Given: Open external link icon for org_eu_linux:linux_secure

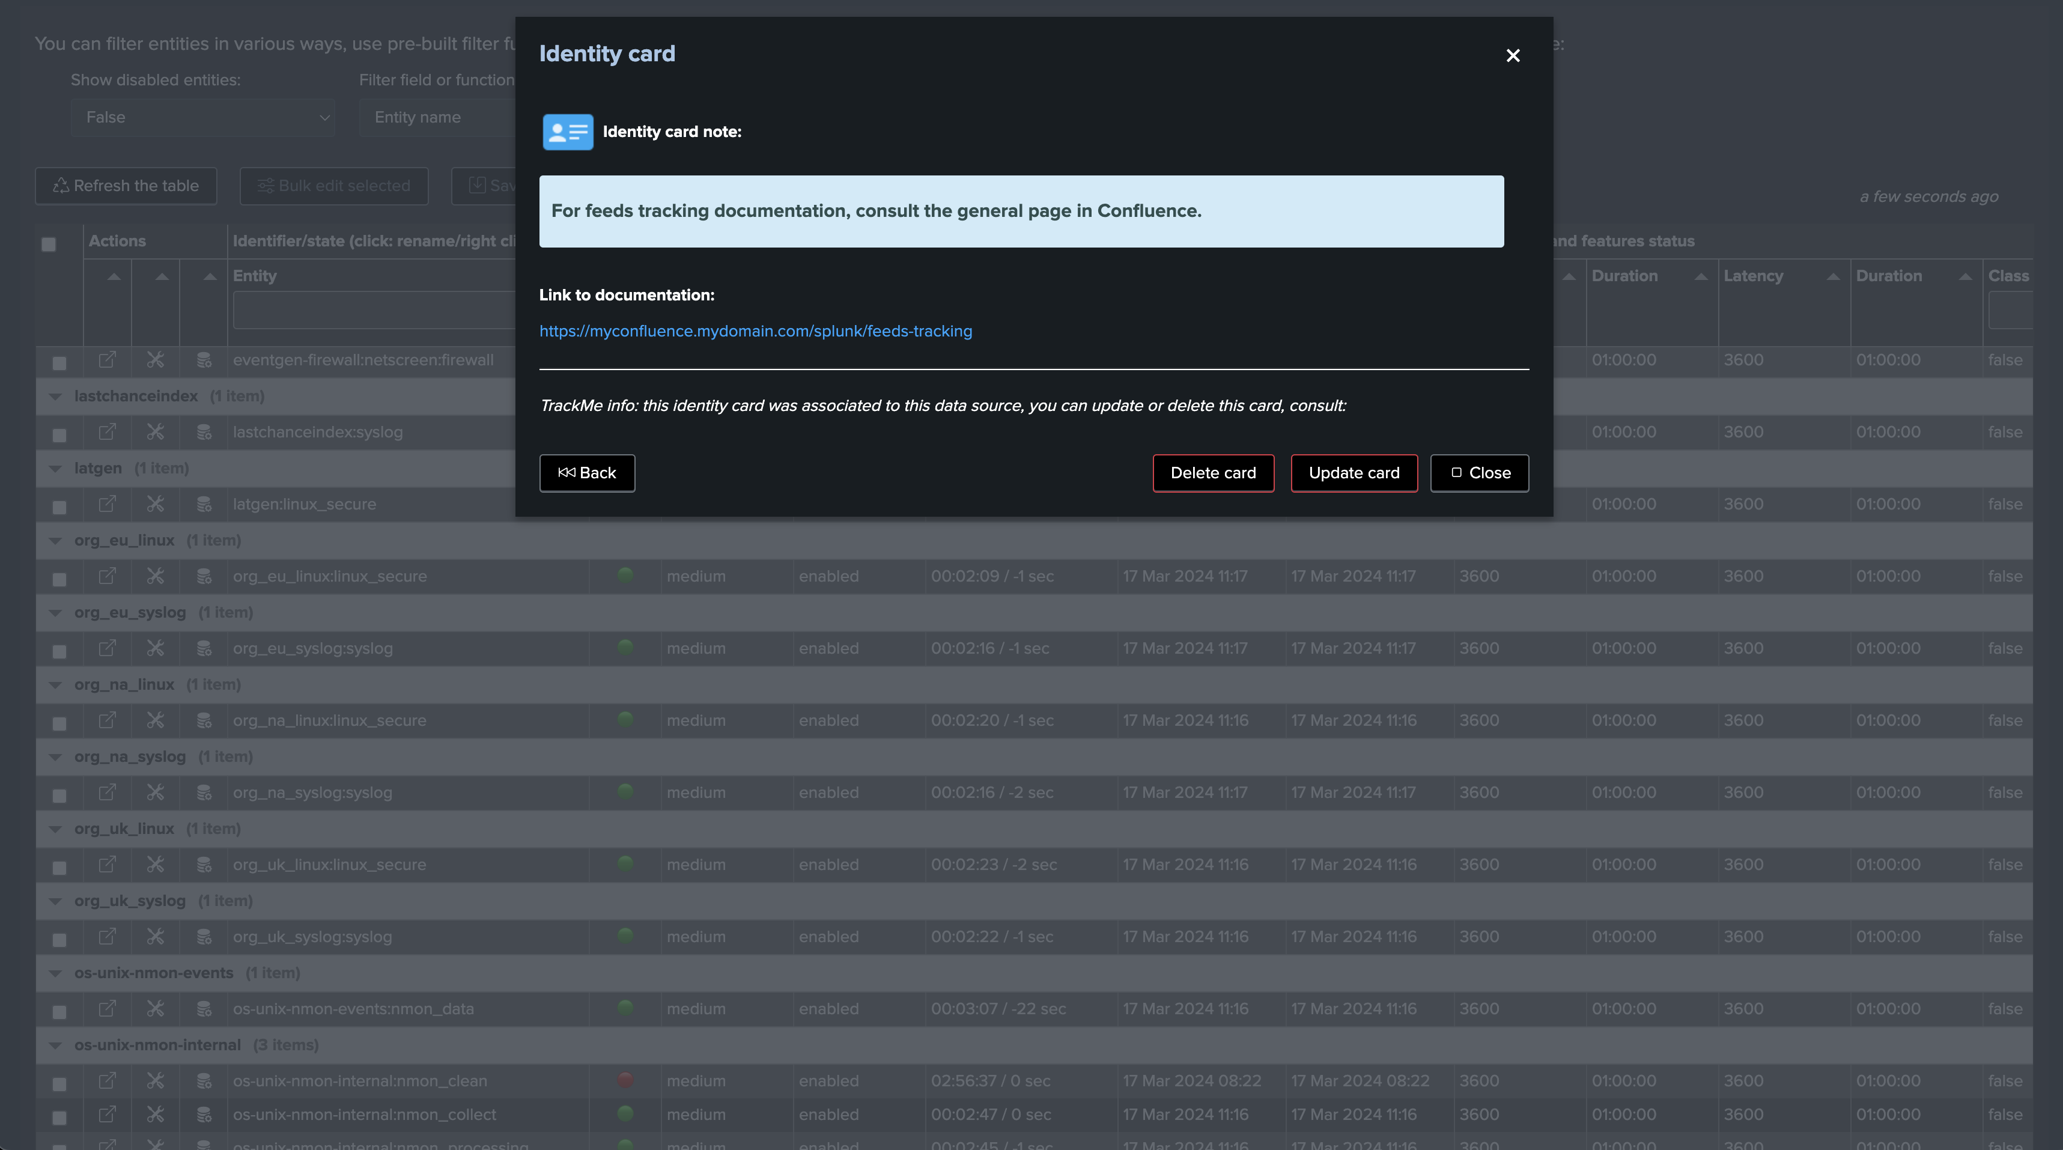Looking at the screenshot, I should click(108, 576).
